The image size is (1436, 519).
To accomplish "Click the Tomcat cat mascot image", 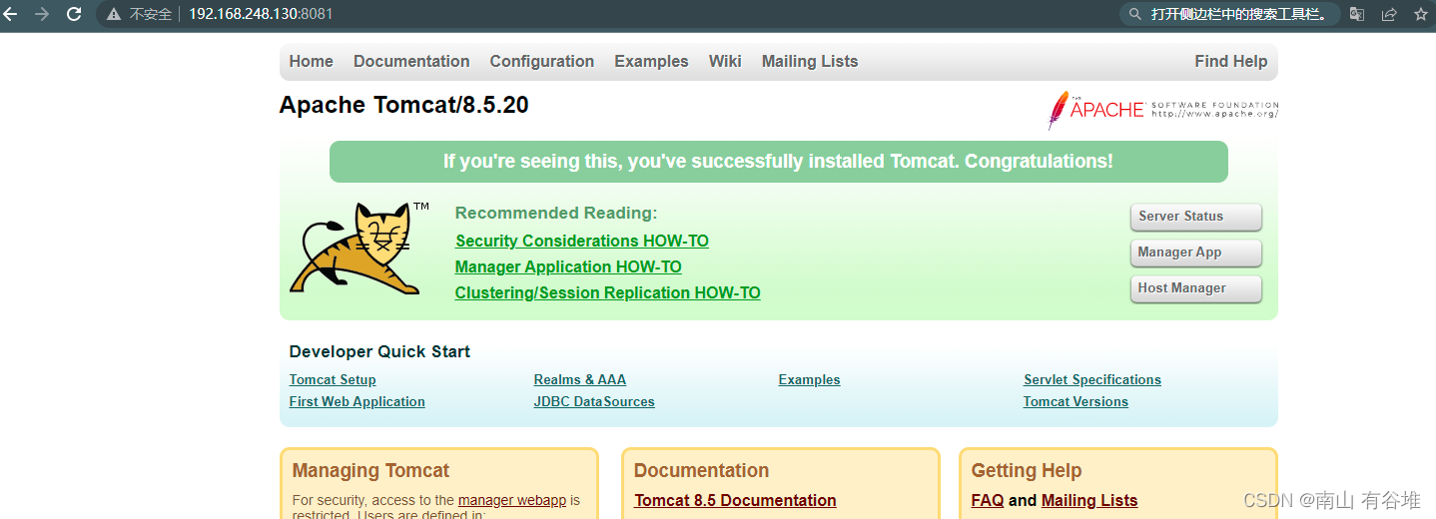I will 358,249.
